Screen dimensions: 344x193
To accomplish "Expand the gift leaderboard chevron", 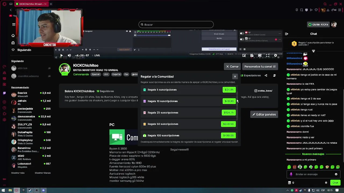I will 313,51.
